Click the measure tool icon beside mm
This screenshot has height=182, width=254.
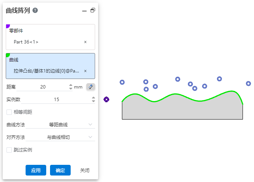click(x=91, y=87)
